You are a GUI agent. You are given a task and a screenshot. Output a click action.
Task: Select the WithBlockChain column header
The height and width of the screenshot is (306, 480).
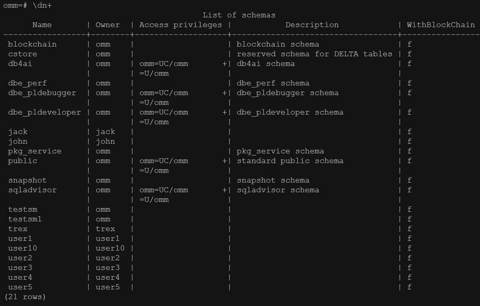click(x=441, y=25)
